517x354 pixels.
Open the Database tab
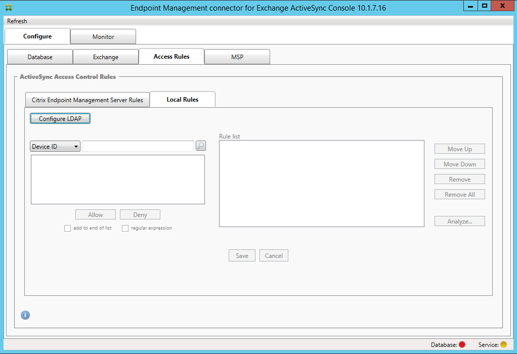point(40,57)
